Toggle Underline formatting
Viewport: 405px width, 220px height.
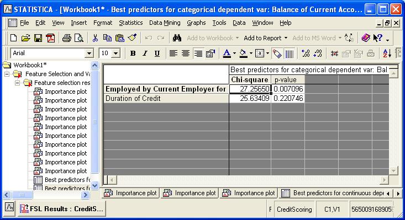coord(157,53)
